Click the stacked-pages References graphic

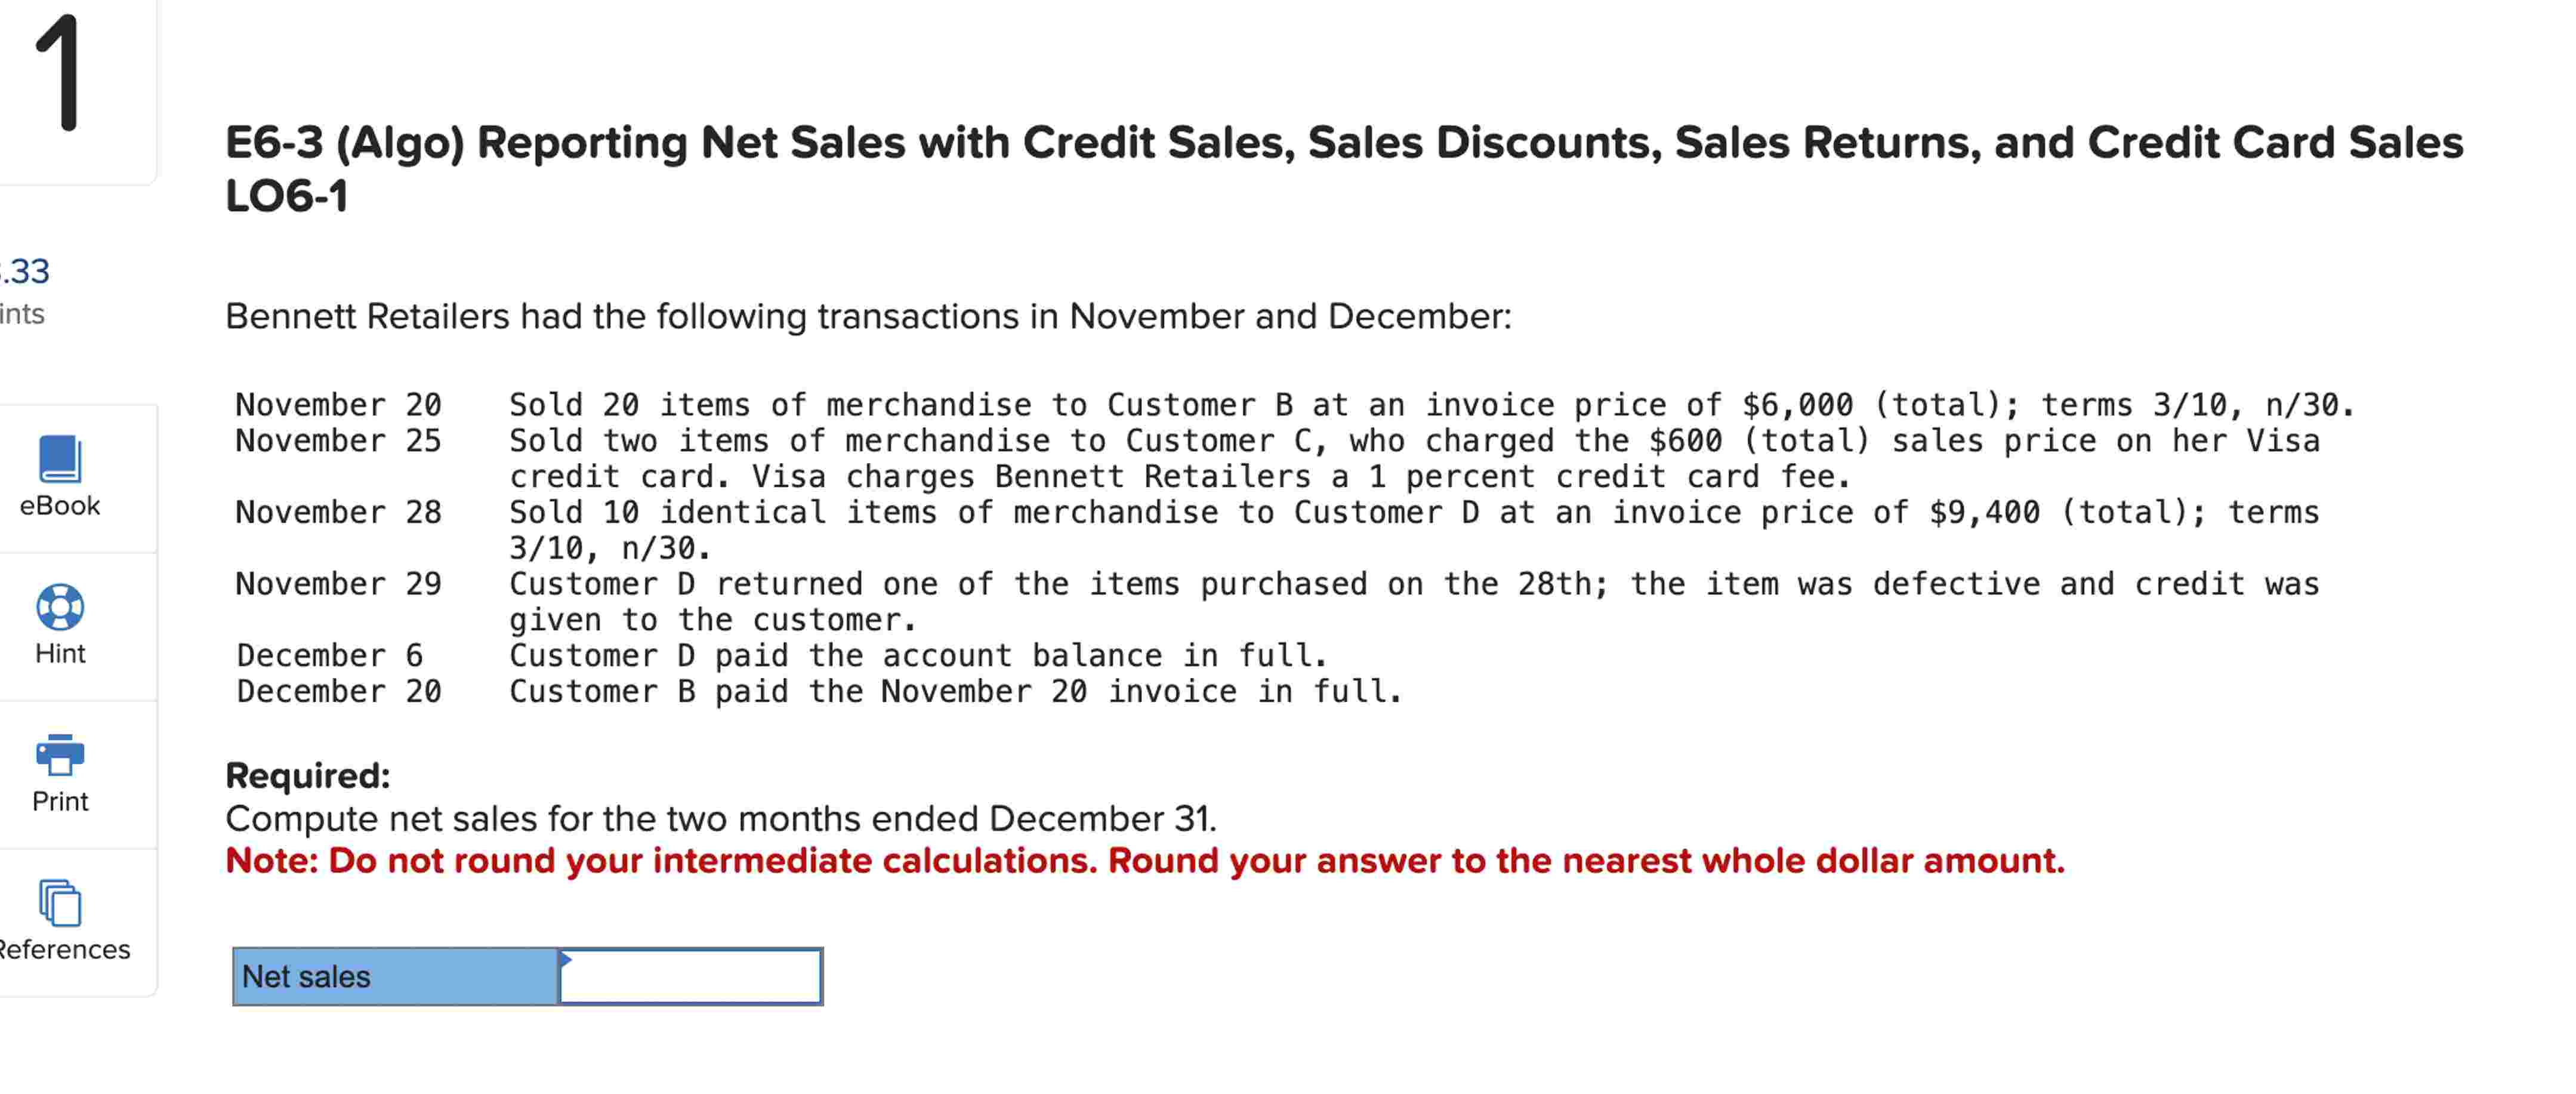tap(60, 903)
